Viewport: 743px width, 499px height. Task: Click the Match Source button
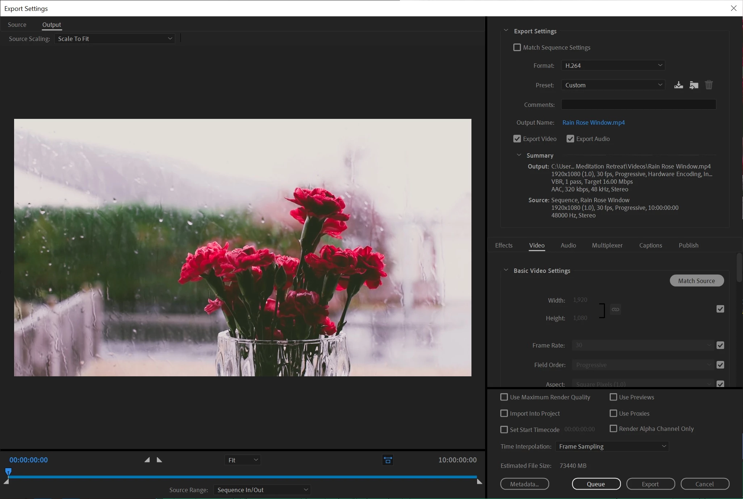coord(696,281)
